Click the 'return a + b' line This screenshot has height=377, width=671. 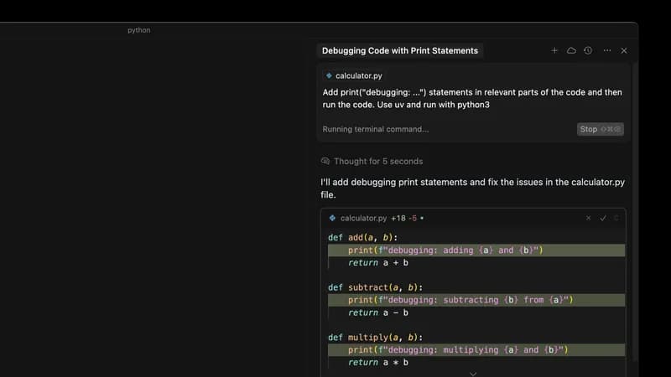pos(378,263)
